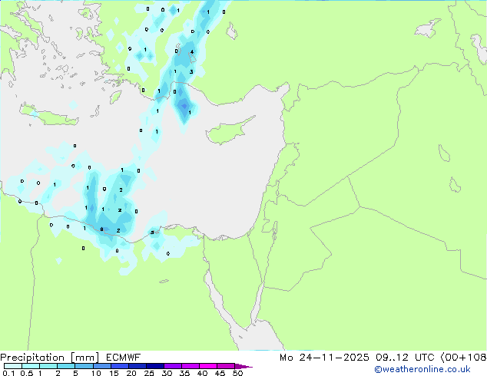Click the legend label '20'
The width and height of the screenshot is (487, 376).
[131, 373]
